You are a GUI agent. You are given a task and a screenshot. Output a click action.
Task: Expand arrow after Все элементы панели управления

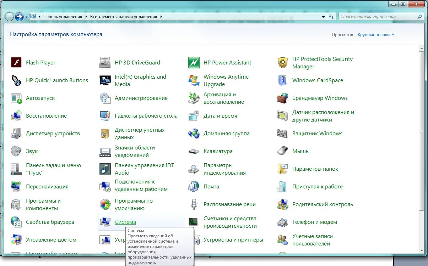pos(161,17)
